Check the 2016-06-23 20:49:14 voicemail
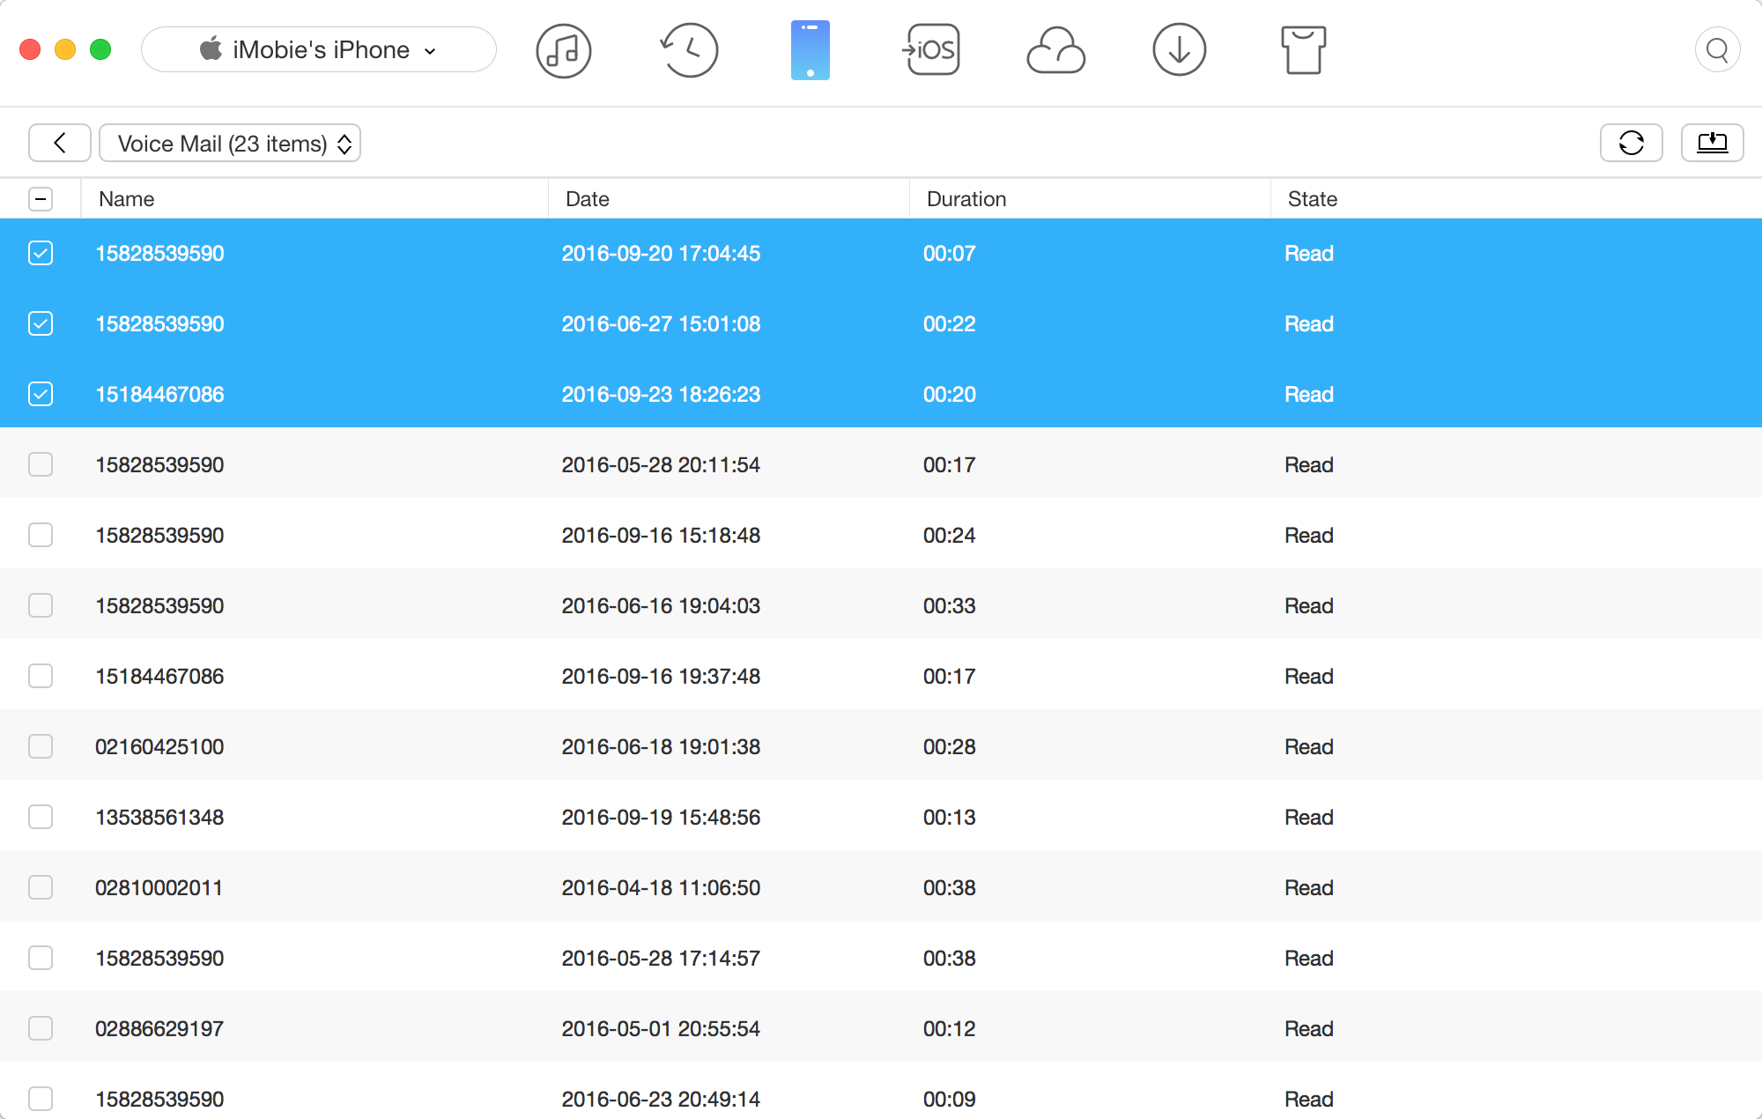This screenshot has width=1762, height=1119. [x=41, y=1099]
